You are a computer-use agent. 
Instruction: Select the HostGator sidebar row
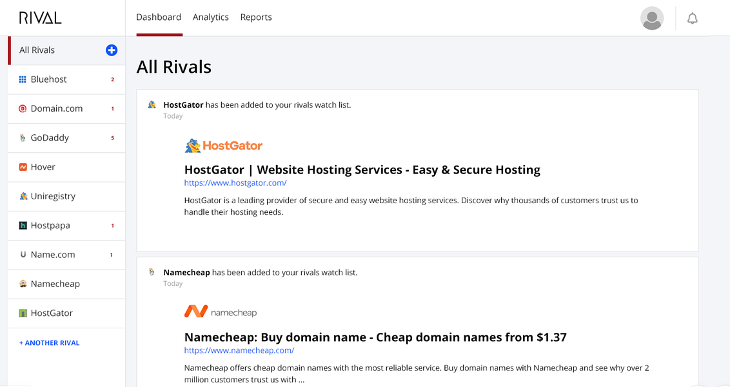click(x=66, y=313)
